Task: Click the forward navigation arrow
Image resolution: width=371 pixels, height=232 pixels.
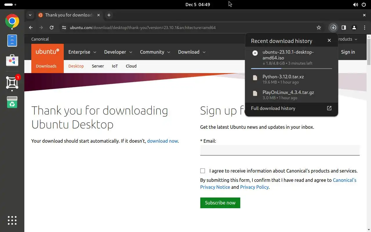Action: point(41,28)
